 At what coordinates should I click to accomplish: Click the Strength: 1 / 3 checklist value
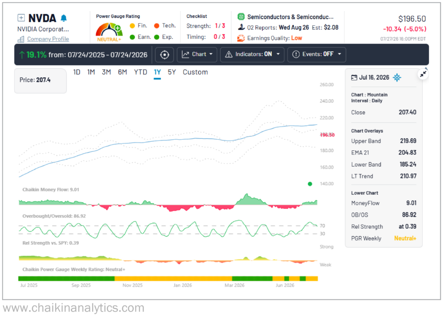point(220,26)
